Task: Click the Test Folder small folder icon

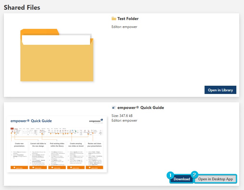Action: click(114, 19)
